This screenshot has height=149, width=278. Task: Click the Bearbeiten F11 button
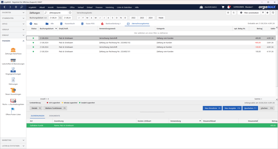click(250, 108)
